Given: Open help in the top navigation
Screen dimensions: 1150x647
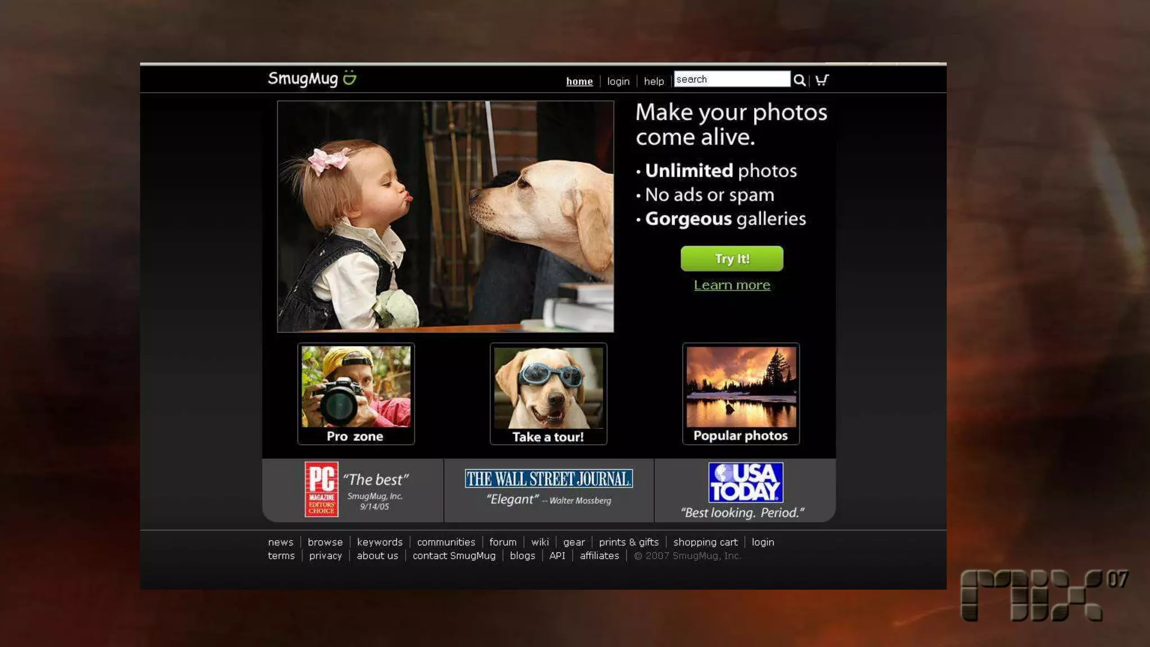Looking at the screenshot, I should [x=654, y=81].
